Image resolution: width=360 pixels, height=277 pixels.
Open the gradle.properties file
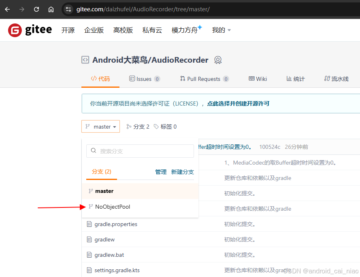point(116,224)
